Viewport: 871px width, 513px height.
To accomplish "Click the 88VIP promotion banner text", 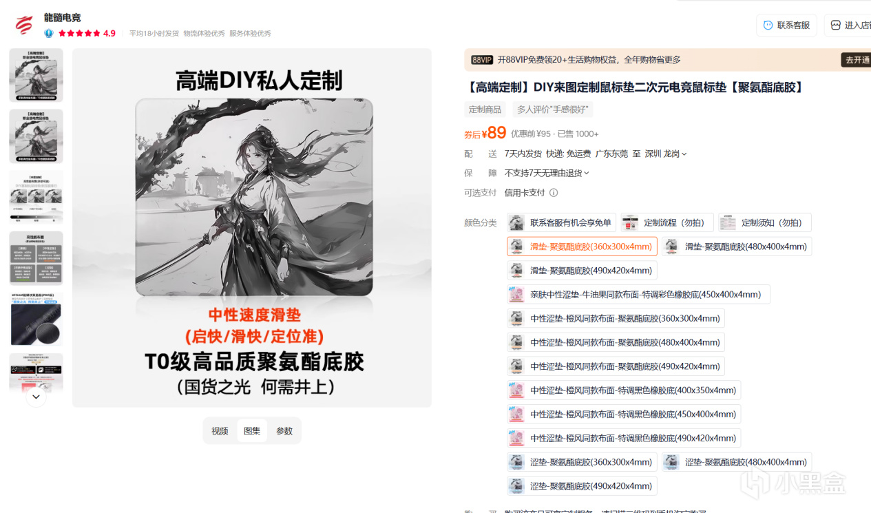I will (589, 60).
